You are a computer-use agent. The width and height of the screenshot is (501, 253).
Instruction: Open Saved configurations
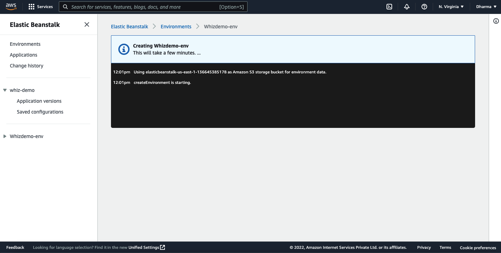tap(40, 112)
